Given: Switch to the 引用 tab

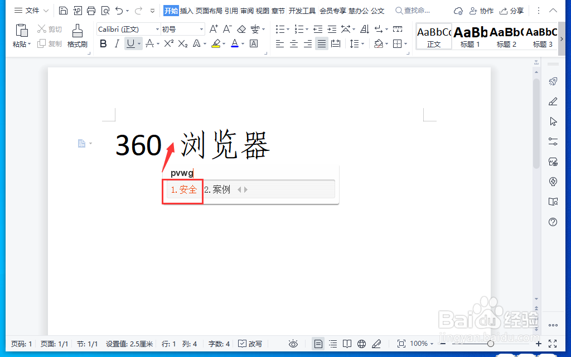Looking at the screenshot, I should [231, 11].
